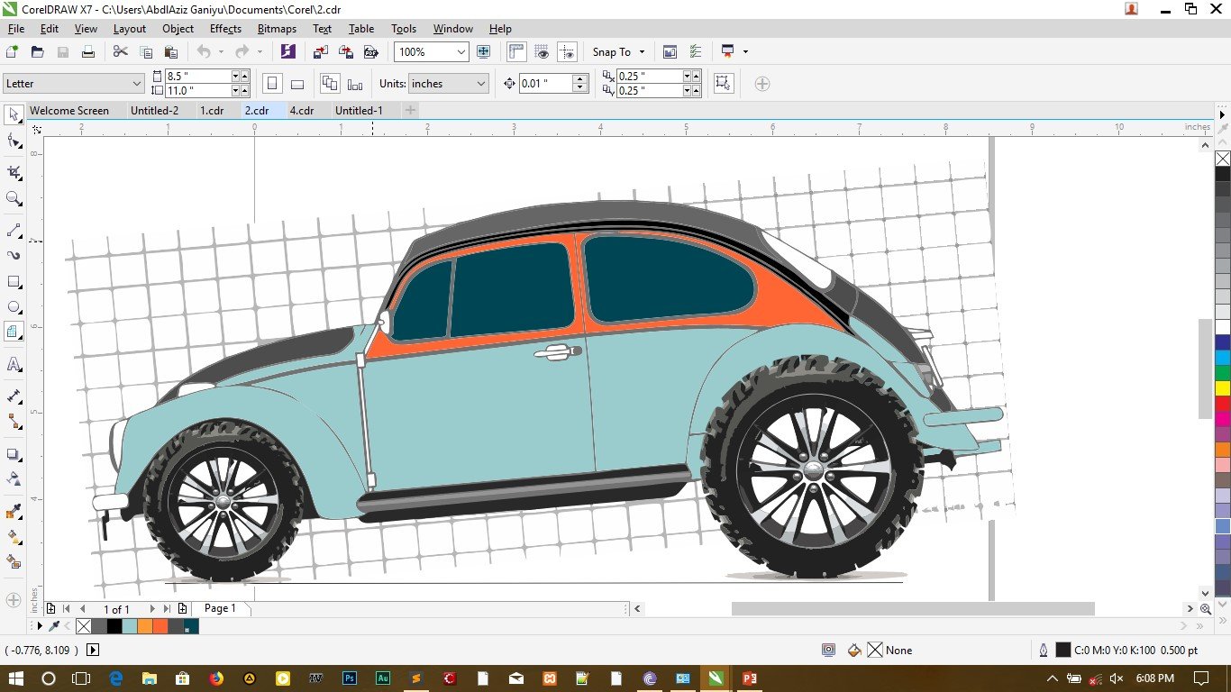Select the Pick tool
This screenshot has height=692, width=1231.
coord(14,114)
